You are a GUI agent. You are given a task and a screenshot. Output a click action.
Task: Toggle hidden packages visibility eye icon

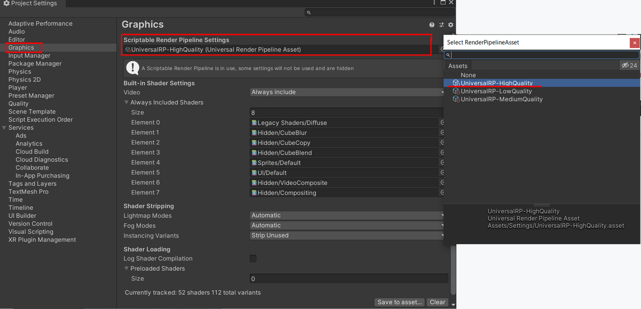point(629,66)
